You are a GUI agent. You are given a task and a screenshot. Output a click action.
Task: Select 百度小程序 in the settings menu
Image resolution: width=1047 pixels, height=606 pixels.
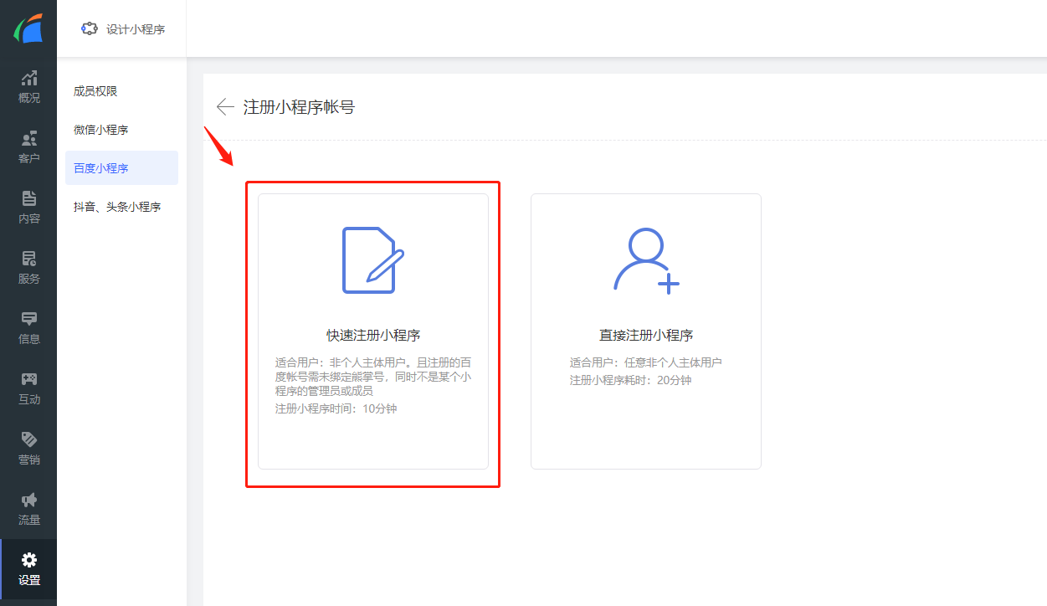coord(100,168)
